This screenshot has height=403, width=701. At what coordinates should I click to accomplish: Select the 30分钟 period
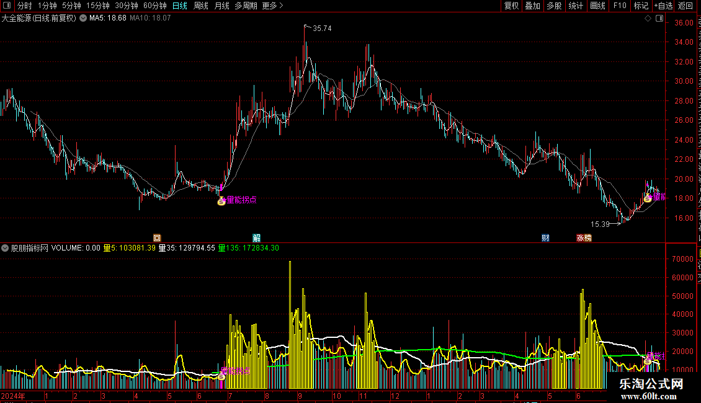pos(127,6)
